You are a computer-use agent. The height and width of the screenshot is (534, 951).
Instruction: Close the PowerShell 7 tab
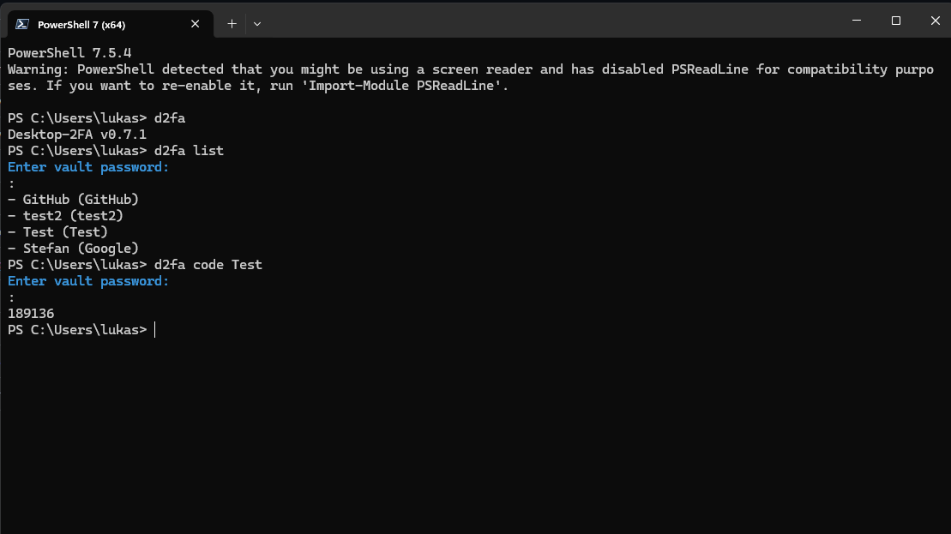coord(195,24)
